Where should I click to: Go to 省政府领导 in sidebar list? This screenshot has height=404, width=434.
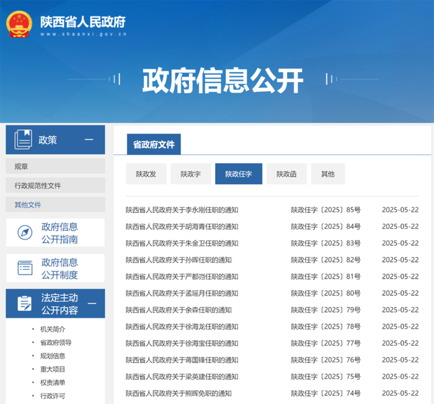tap(56, 343)
